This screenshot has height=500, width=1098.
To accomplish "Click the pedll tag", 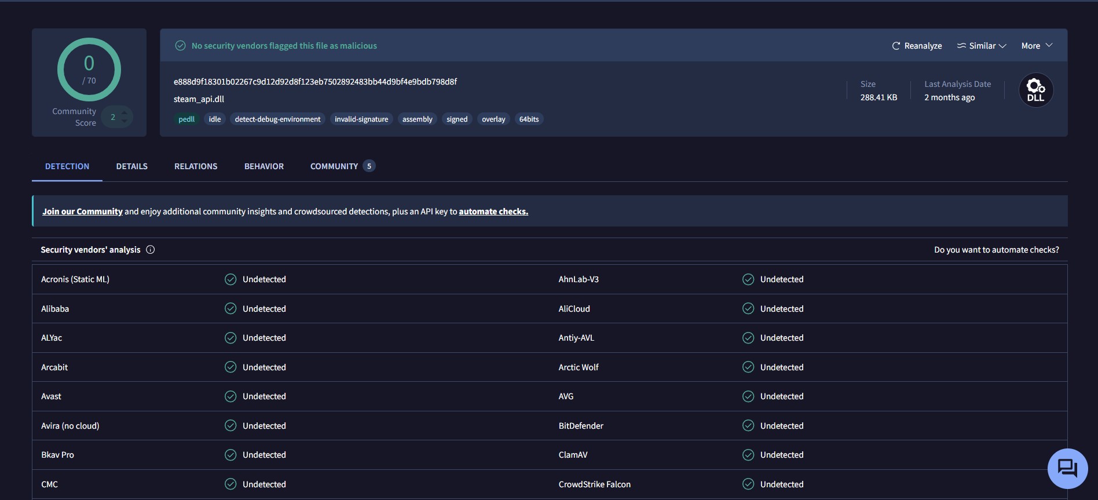I will [x=186, y=119].
